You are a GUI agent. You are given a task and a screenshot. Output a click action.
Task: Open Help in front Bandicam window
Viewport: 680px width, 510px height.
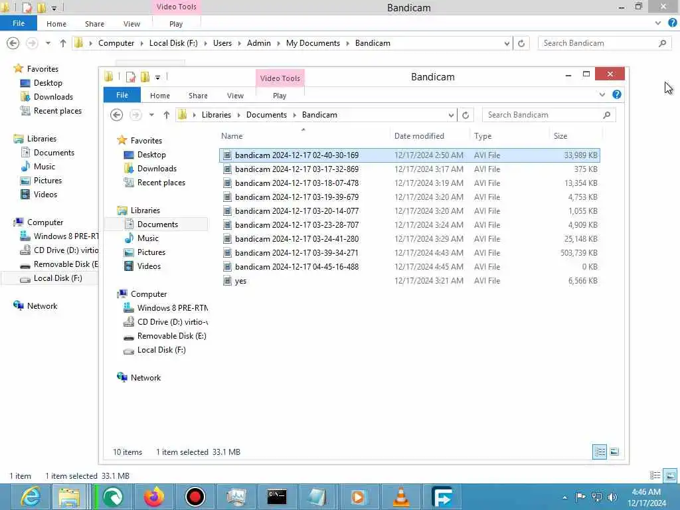[617, 94]
